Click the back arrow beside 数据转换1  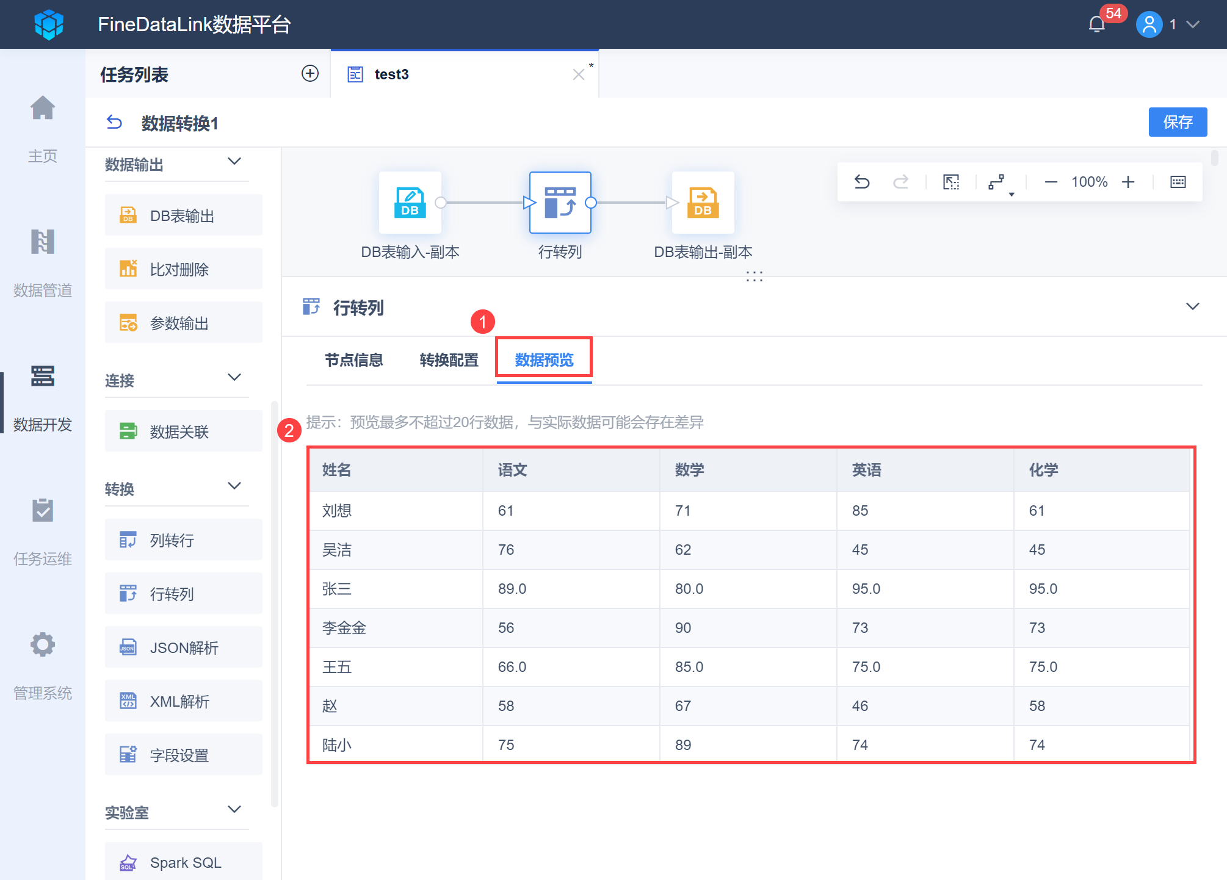[x=114, y=123]
